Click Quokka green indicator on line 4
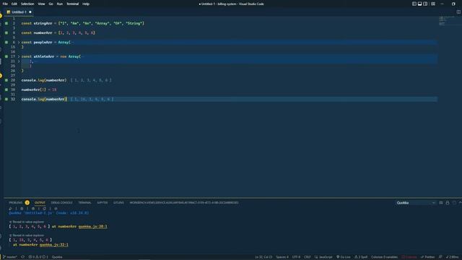This screenshot has height=260, width=462. (6, 32)
